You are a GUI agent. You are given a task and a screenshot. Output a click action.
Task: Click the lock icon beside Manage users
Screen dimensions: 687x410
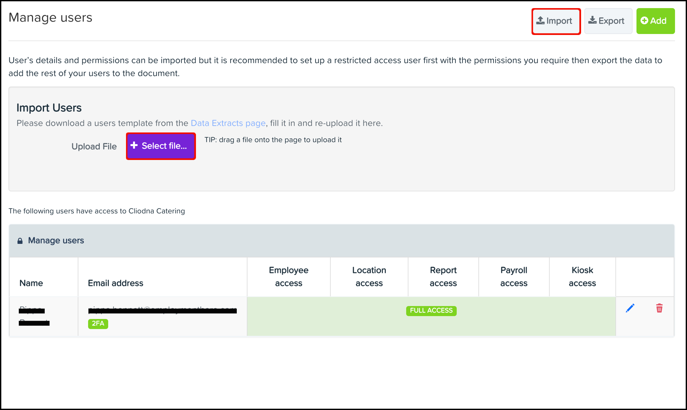point(20,241)
